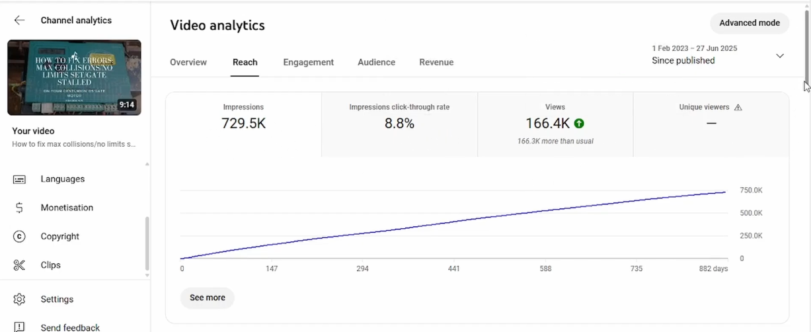The height and width of the screenshot is (332, 811).
Task: Select the Impressions click-through rate card
Action: (x=399, y=124)
